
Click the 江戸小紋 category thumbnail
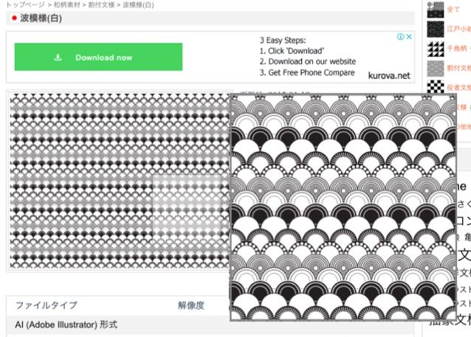coord(436,29)
